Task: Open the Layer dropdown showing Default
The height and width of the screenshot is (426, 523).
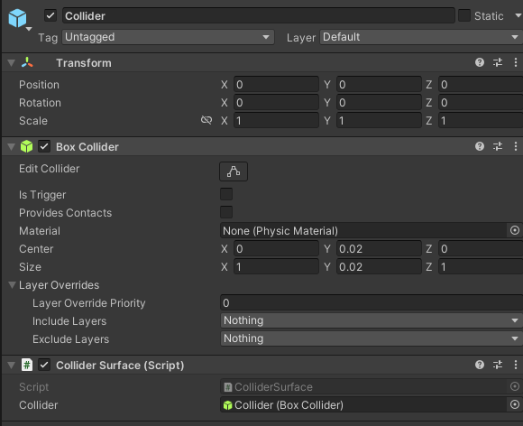Action: click(421, 37)
